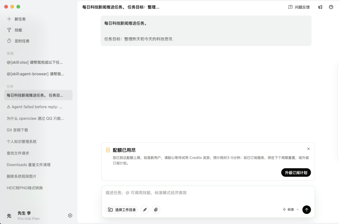The image size is (339, 224).
Task: Open 定时任务 scheduled tasks
Action: tap(22, 41)
